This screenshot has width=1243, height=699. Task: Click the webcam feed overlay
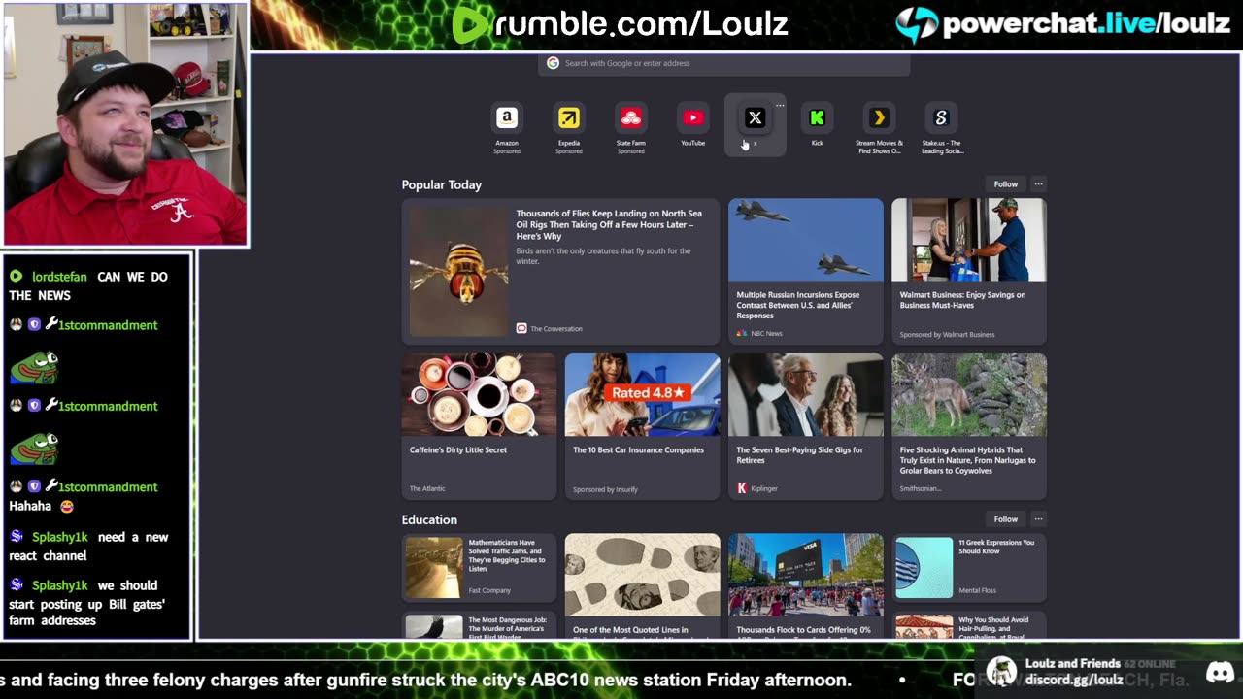125,123
